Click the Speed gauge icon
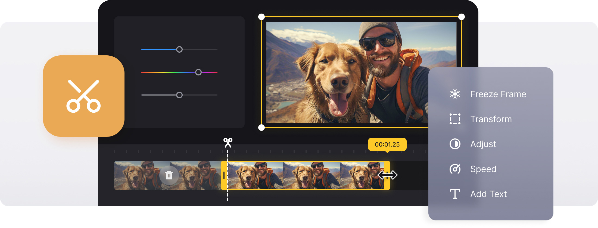The image size is (598, 228). click(x=455, y=169)
